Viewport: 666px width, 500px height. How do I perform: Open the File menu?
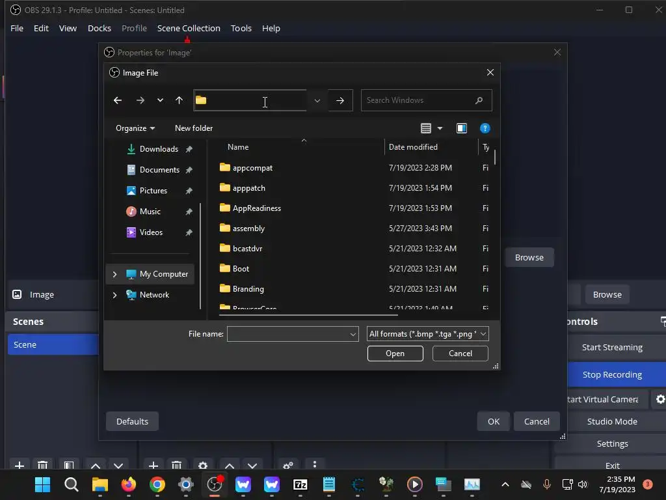pos(17,28)
